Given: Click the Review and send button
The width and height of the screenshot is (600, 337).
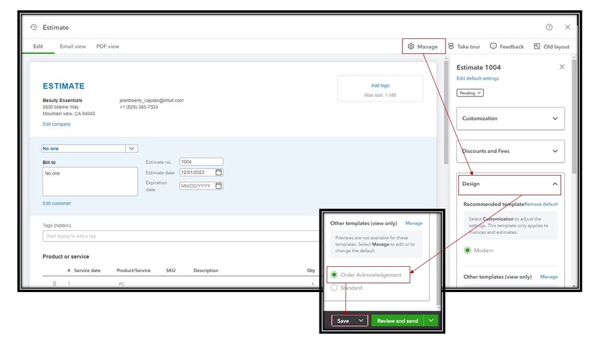Looking at the screenshot, I should [x=398, y=321].
